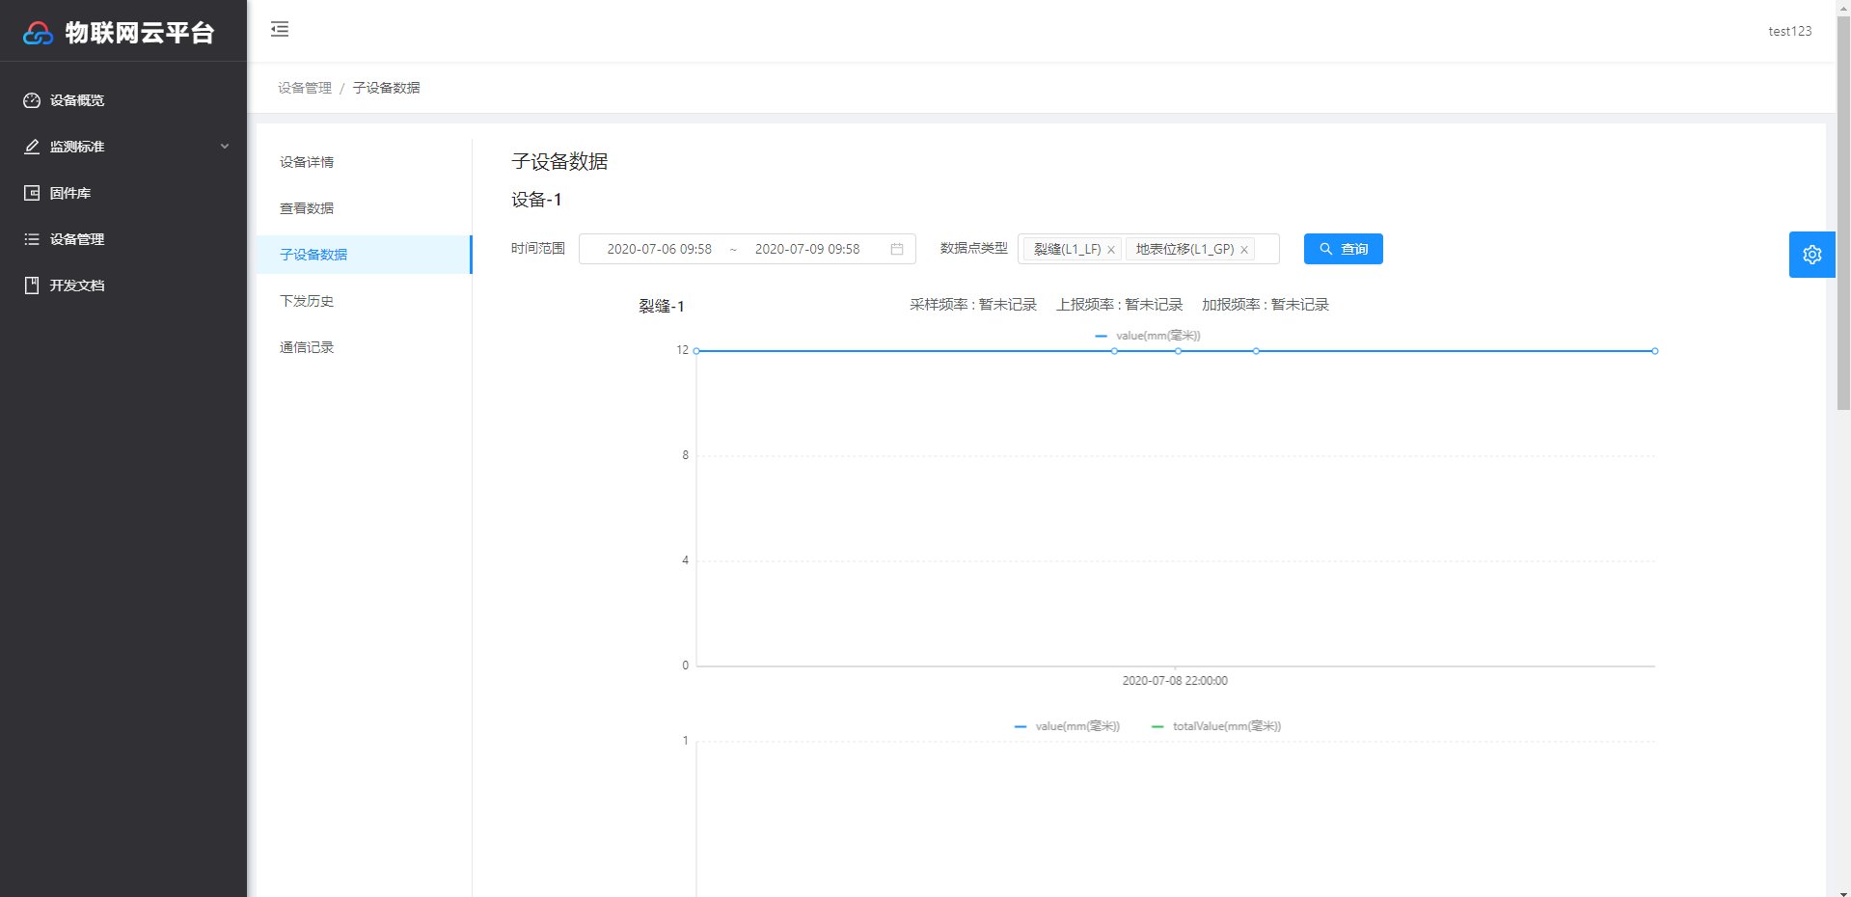Open calendar icon in time range picker
Image resolution: width=1851 pixels, height=897 pixels.
pyautogui.click(x=897, y=249)
